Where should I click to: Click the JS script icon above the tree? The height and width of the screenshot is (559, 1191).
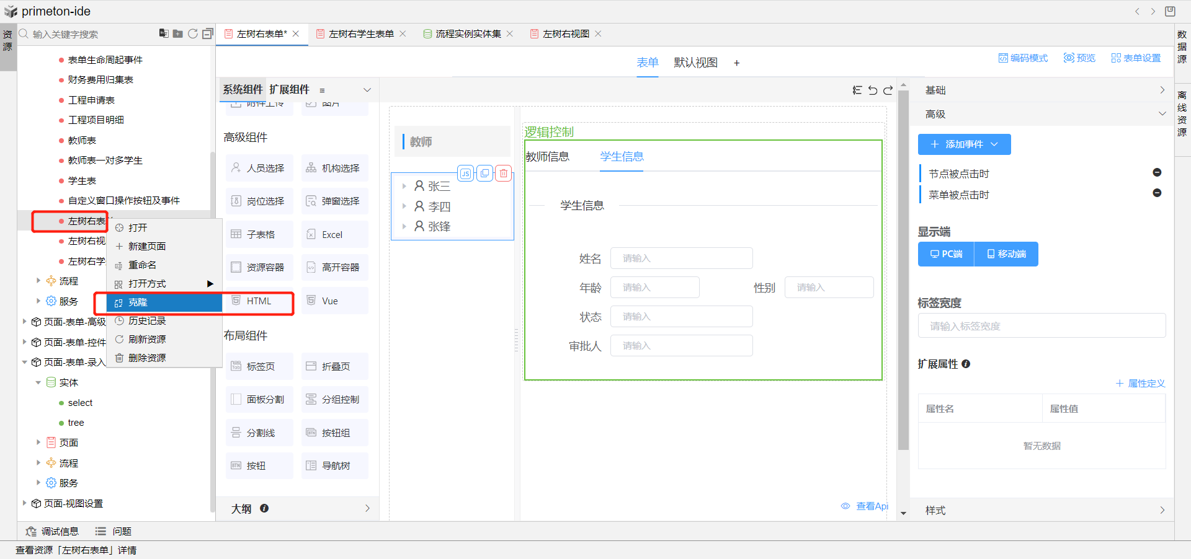[x=465, y=174]
